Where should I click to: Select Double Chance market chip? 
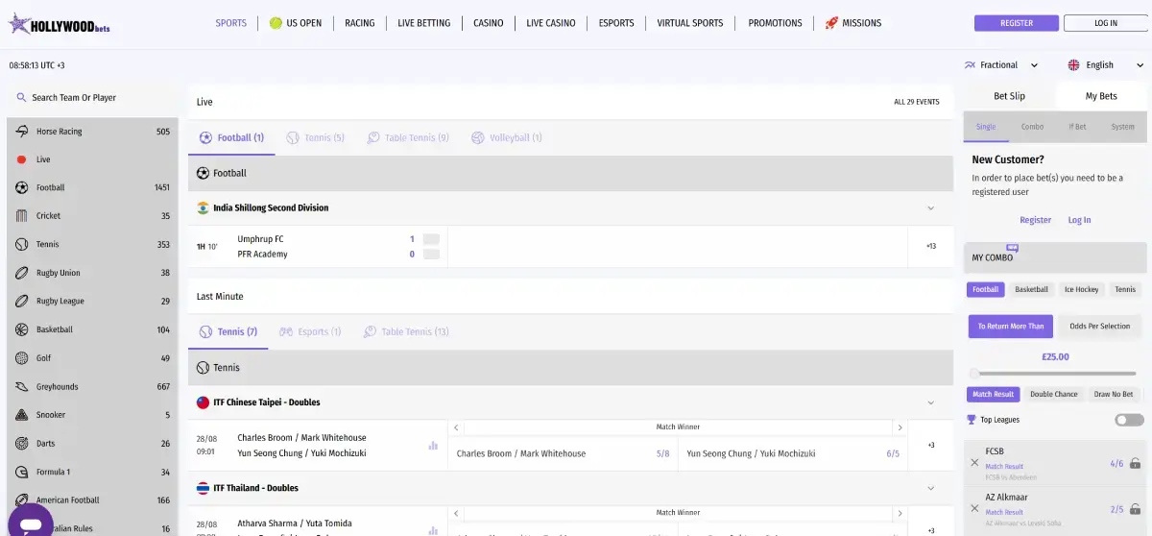[1054, 395]
